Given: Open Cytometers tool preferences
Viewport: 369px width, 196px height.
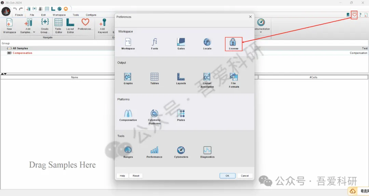Looking at the screenshot, I should [x=181, y=152].
